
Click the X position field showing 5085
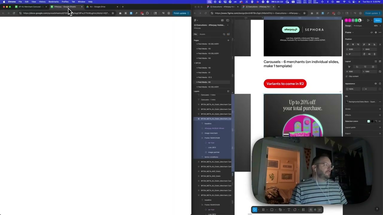353,49
